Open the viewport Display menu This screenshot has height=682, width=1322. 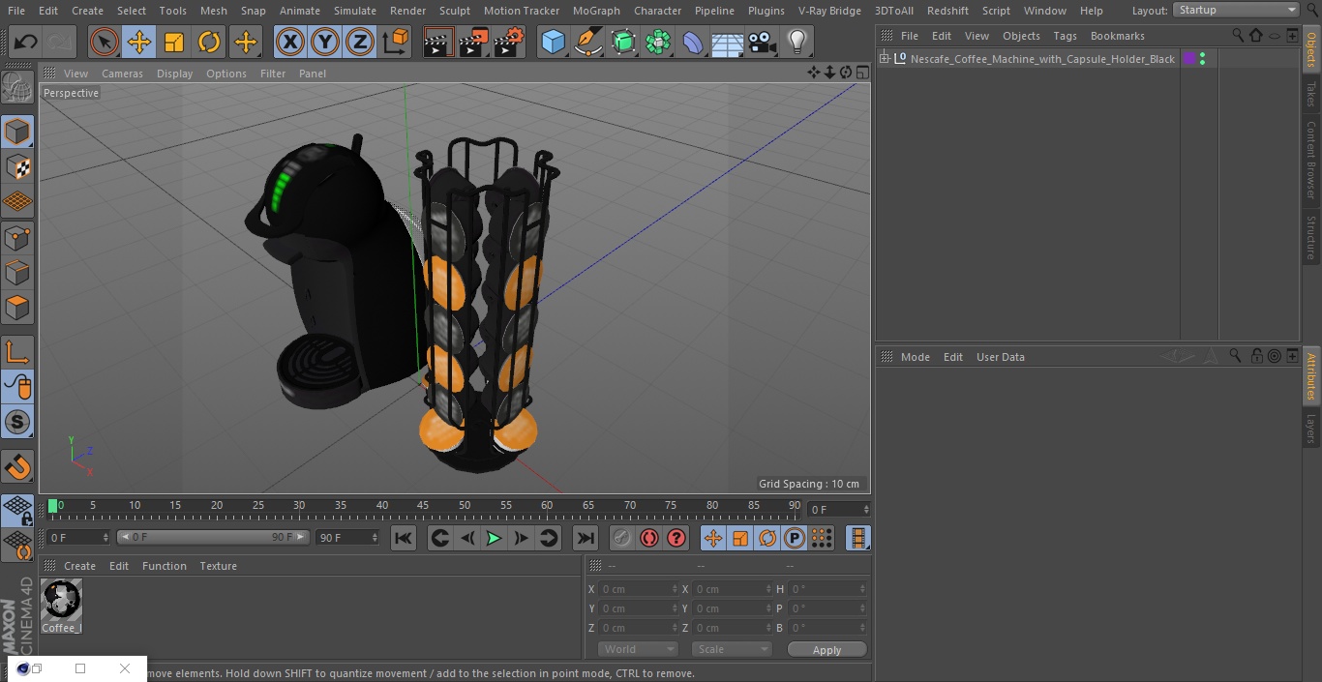(174, 74)
